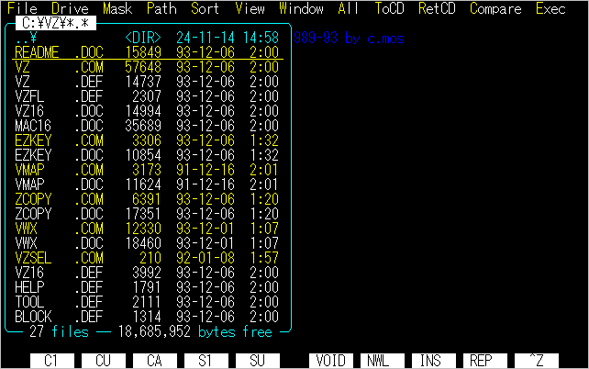Click the ^Z function key button
The image size is (589, 369).
537,361
